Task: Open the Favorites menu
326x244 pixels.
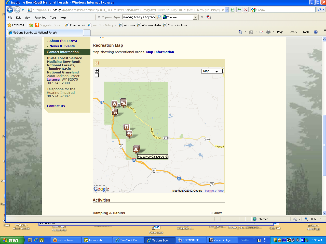Action: (x=40, y=18)
